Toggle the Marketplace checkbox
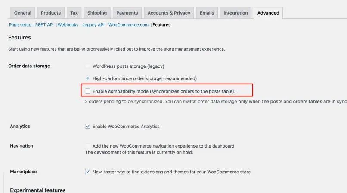Viewport: 347px width, 193px height. pyautogui.click(x=88, y=172)
